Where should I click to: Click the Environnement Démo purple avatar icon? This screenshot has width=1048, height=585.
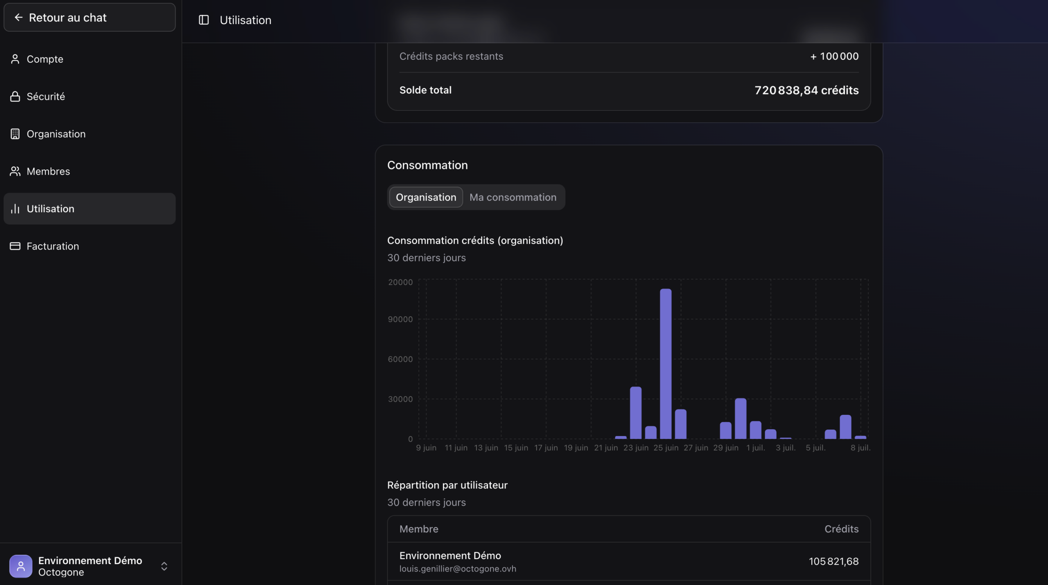coord(21,566)
